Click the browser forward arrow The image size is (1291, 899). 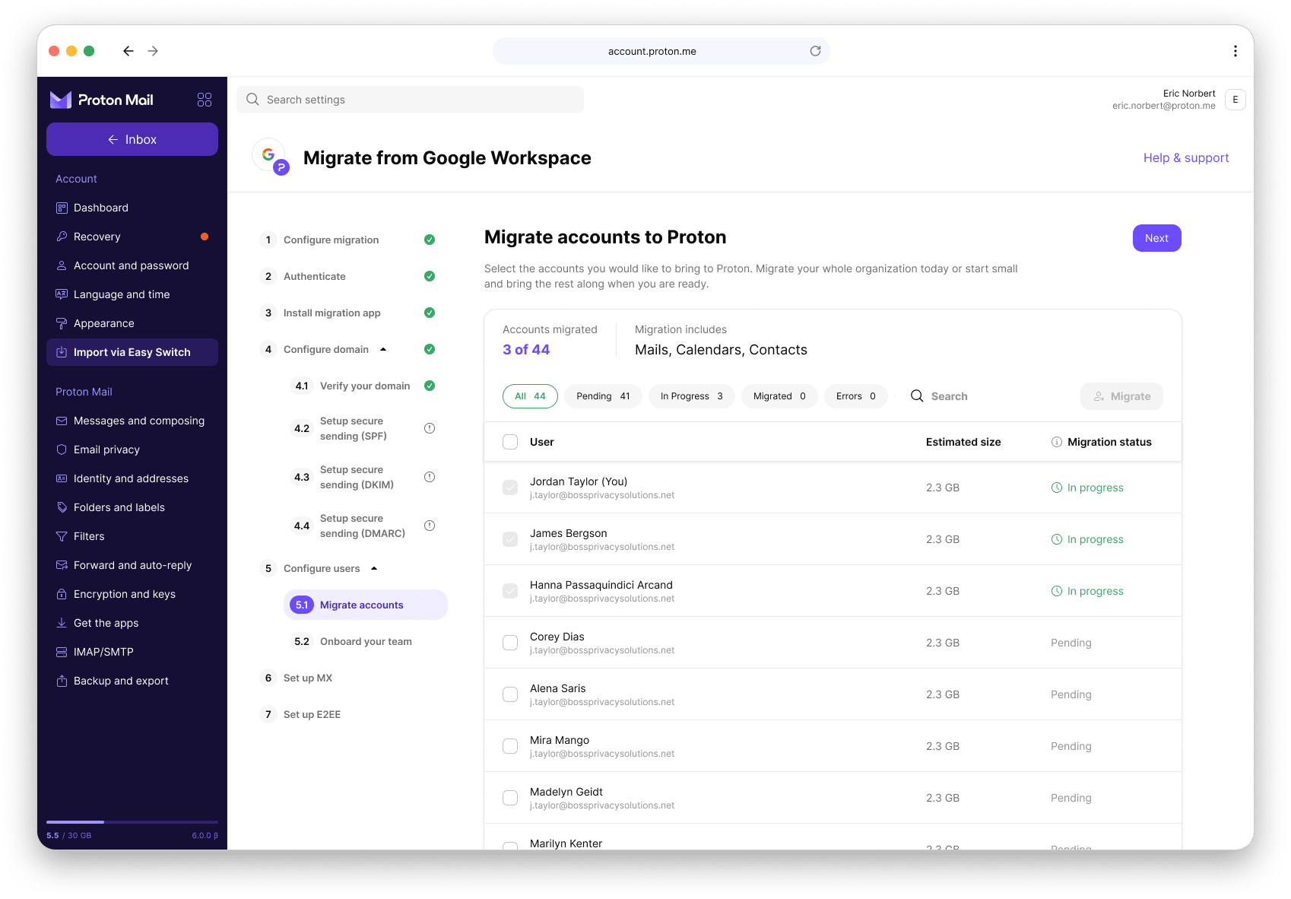tap(153, 51)
